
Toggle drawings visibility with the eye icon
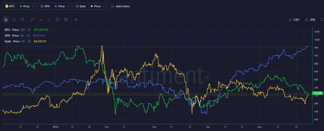click(76, 19)
